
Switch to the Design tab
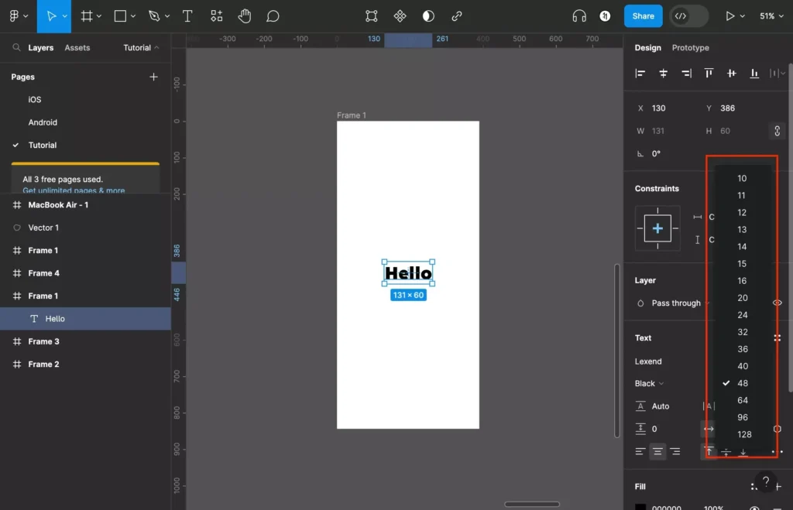[648, 47]
